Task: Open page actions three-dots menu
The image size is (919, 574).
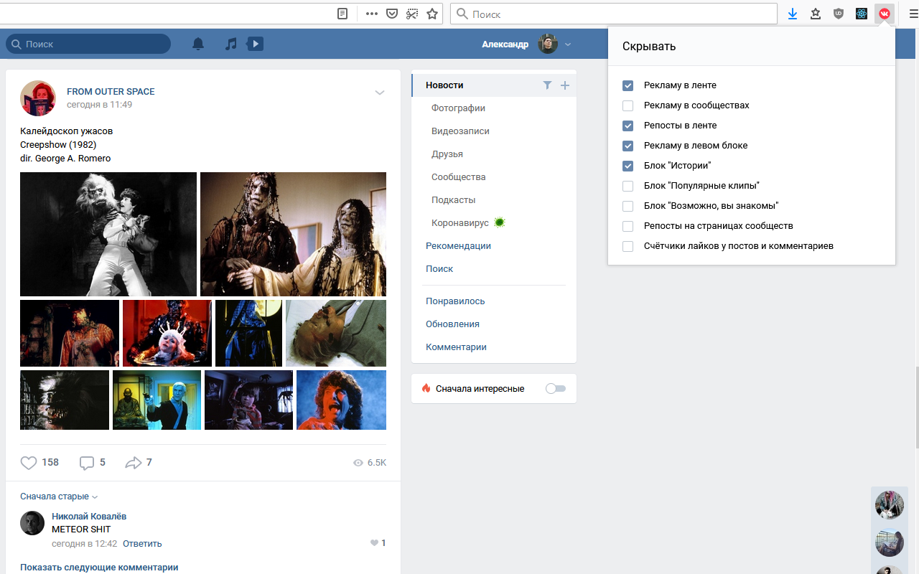Action: (371, 14)
